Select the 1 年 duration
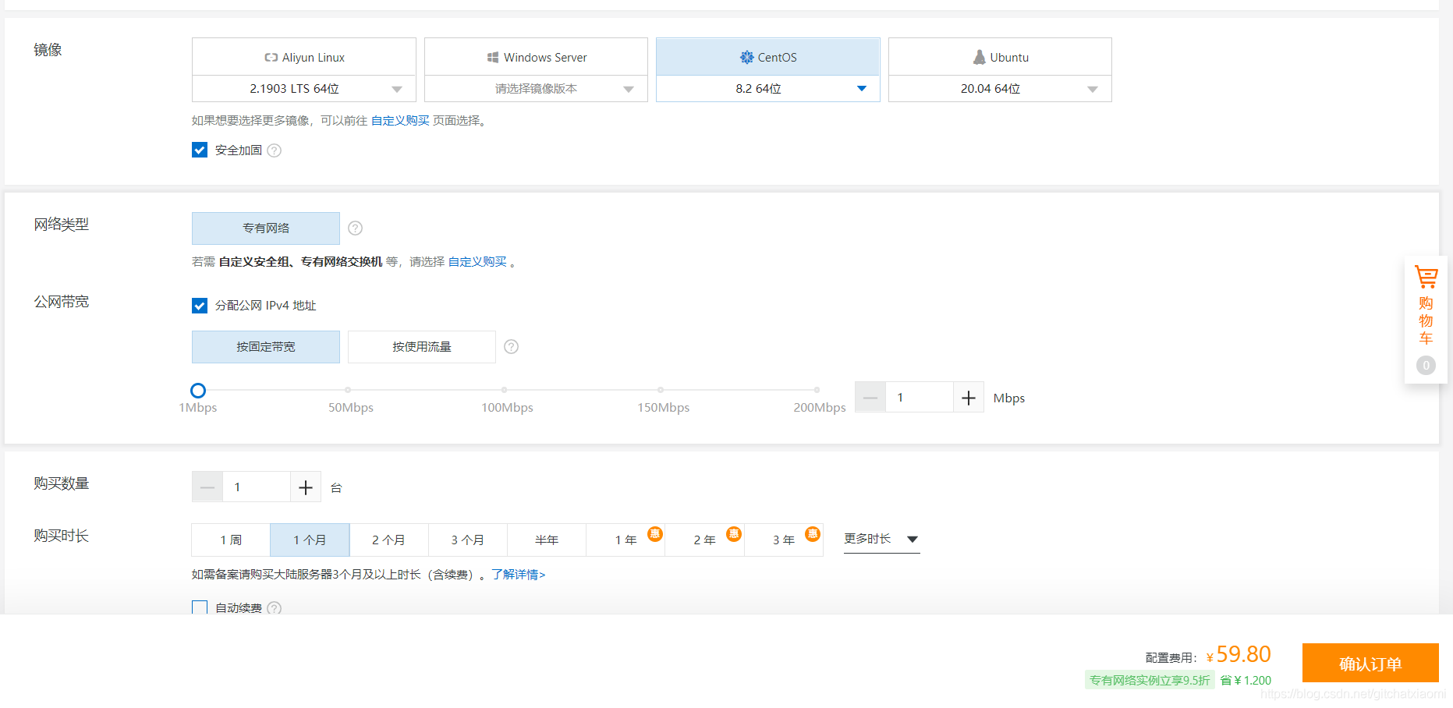The height and width of the screenshot is (708, 1453). tap(625, 540)
